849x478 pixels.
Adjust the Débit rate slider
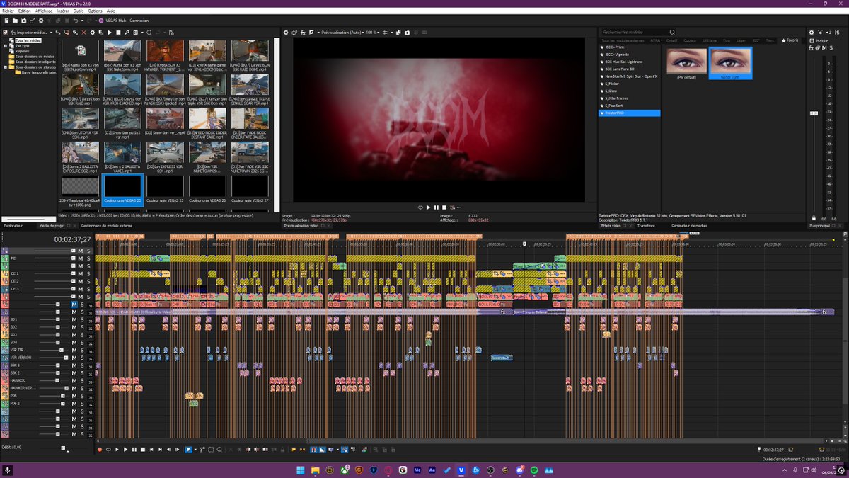[62, 448]
